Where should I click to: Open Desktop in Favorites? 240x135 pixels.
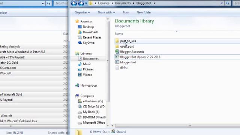point(88,27)
